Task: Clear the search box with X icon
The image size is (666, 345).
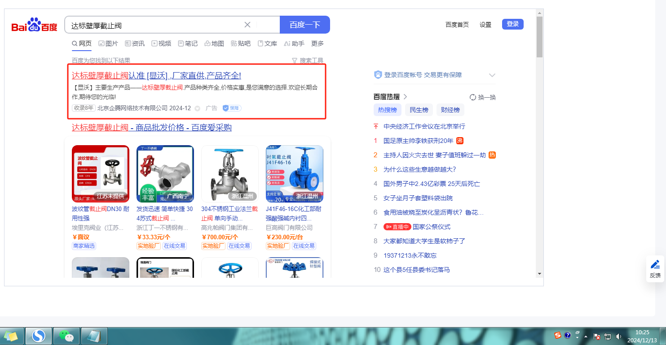Action: click(x=247, y=25)
